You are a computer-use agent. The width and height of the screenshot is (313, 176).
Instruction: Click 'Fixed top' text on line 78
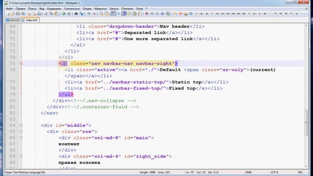click(182, 88)
